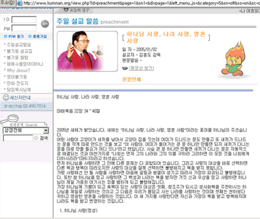
Task: Open the 동영상 보기 video link
Action: [141, 68]
